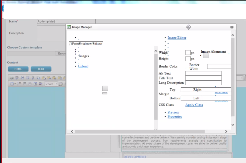Click the horizontal scrollbar left arrow
This screenshot has width=246, height=163.
point(72,131)
